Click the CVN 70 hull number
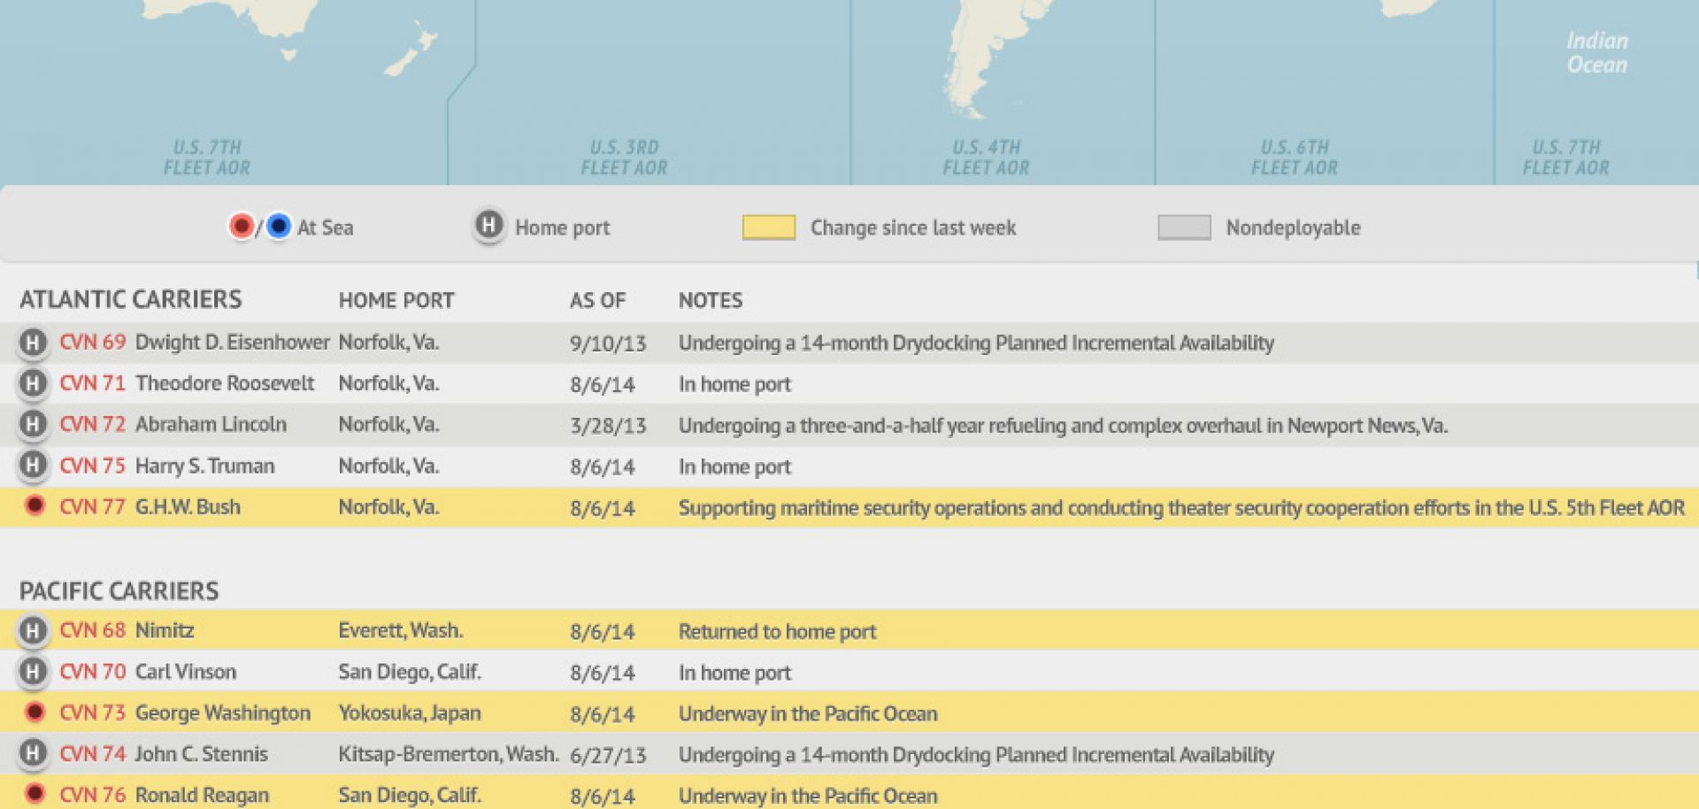The height and width of the screenshot is (809, 1699). coord(92,672)
